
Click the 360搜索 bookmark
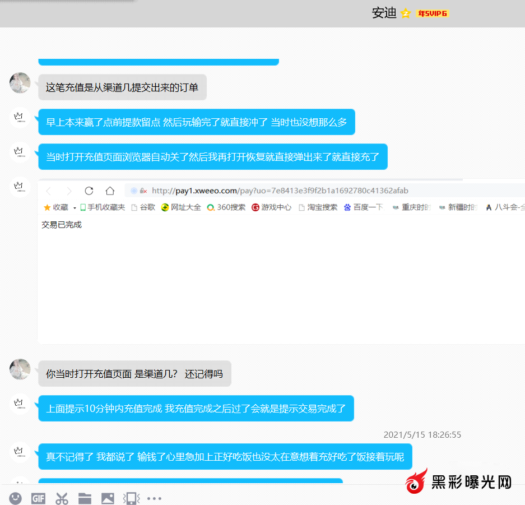point(226,207)
